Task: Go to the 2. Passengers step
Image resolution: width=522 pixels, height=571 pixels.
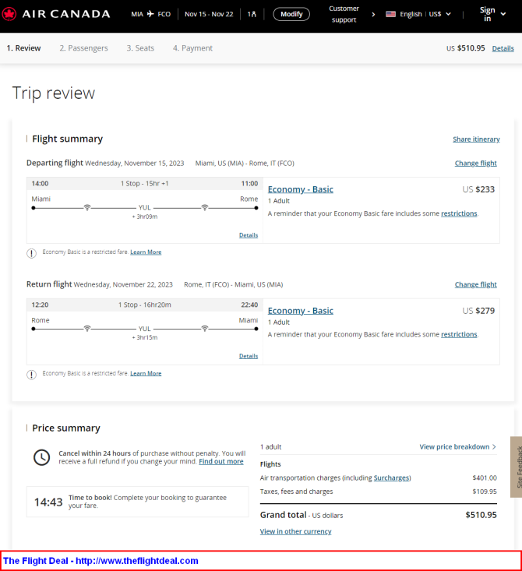Action: click(x=84, y=48)
